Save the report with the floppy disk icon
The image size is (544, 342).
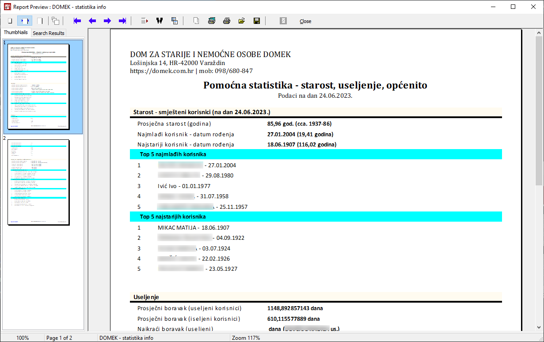click(256, 21)
